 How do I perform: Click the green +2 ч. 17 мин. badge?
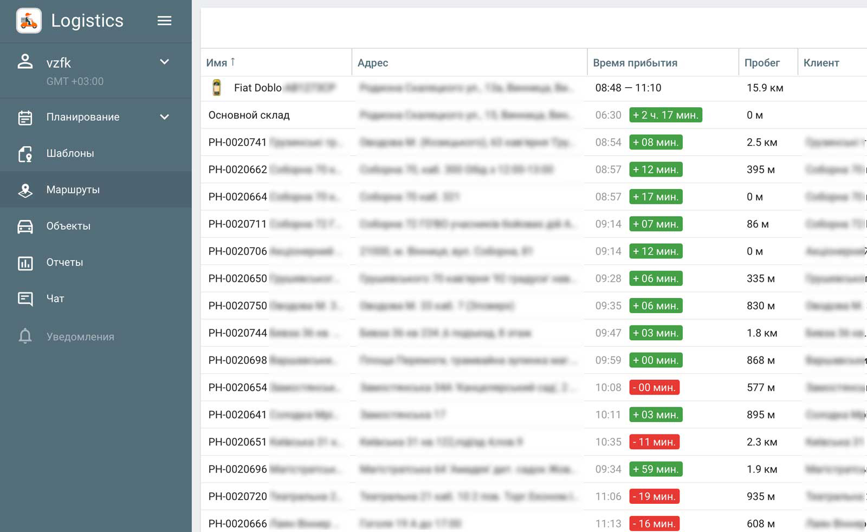click(665, 115)
